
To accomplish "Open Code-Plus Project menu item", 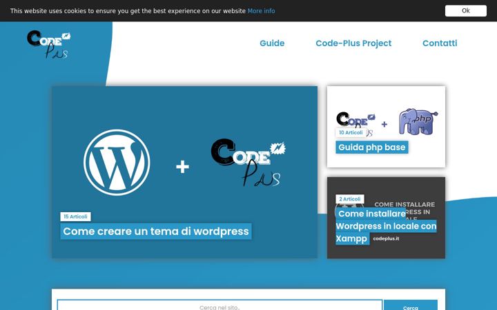I will pos(353,43).
